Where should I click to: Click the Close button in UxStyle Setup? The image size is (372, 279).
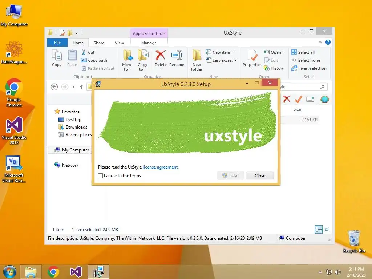click(x=260, y=175)
